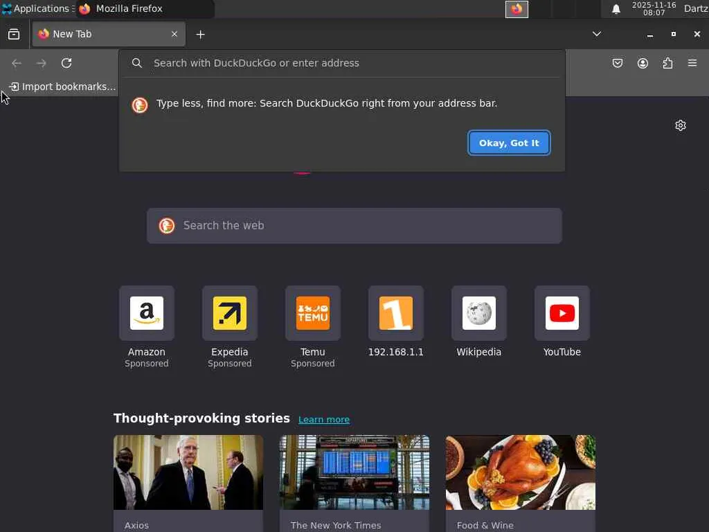Go back with the back arrow

coord(17,63)
